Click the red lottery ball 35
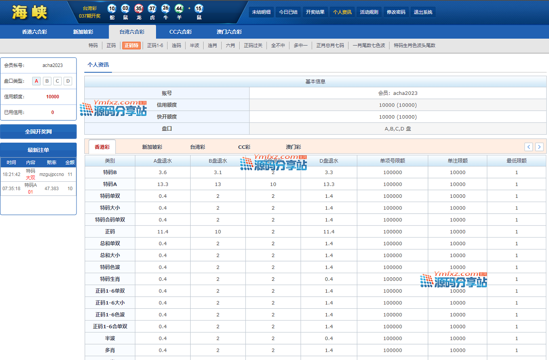 139,8
